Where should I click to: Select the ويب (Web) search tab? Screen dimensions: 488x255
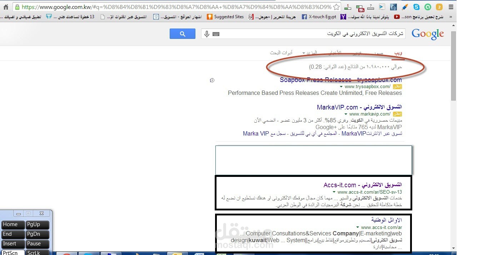point(398,53)
